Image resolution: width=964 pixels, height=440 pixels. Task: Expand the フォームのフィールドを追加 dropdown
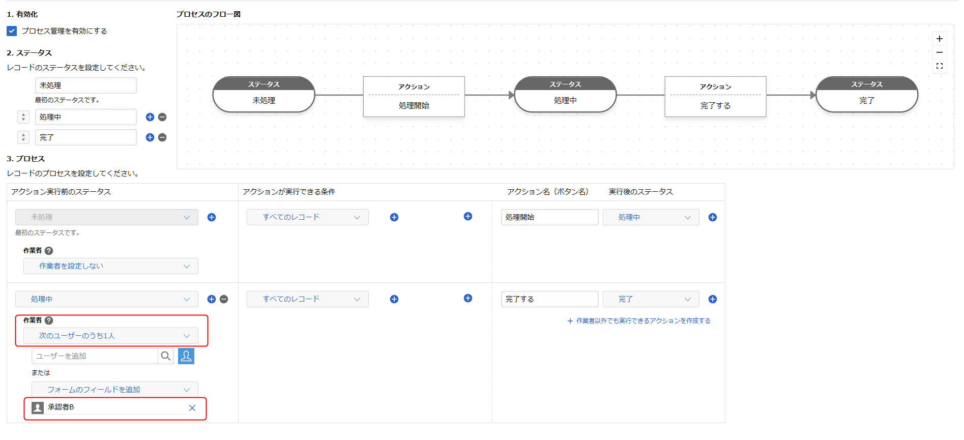pos(114,390)
